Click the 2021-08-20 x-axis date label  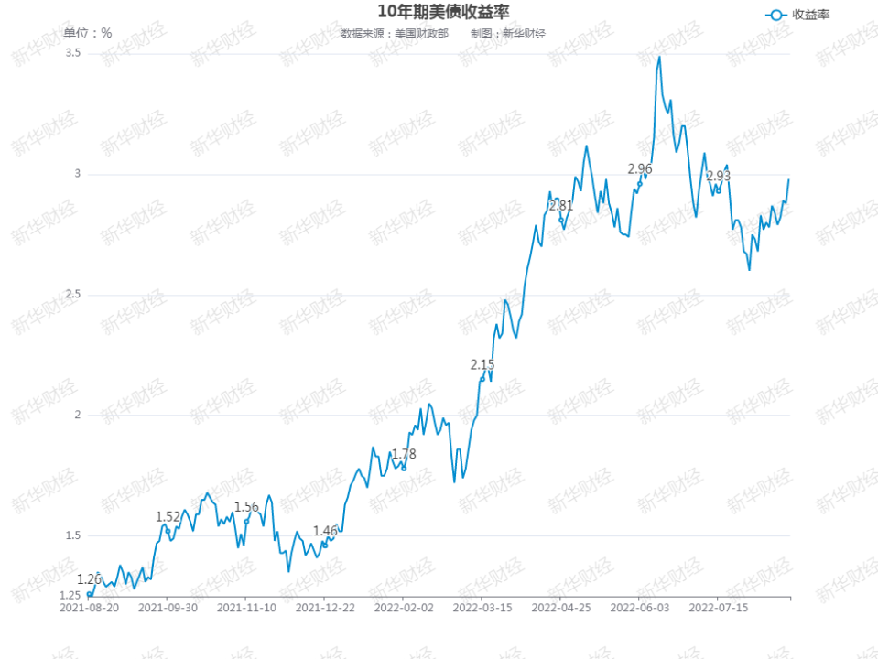[x=89, y=606]
